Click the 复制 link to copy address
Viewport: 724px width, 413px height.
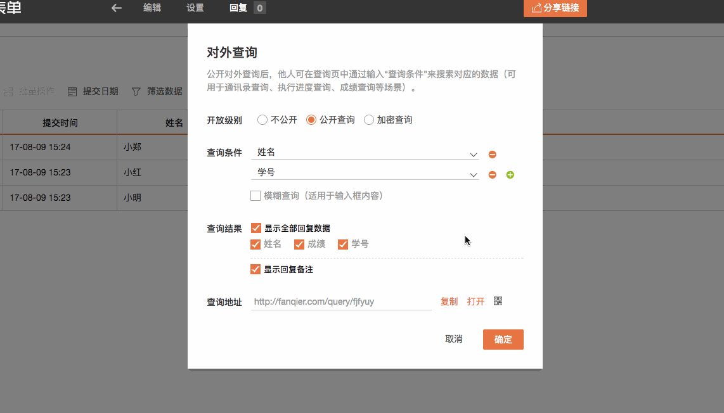[x=449, y=302]
